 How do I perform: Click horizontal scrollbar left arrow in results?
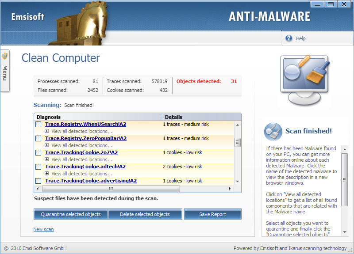[38, 189]
